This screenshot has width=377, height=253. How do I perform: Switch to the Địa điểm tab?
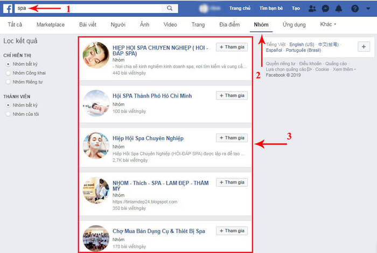tap(229, 25)
